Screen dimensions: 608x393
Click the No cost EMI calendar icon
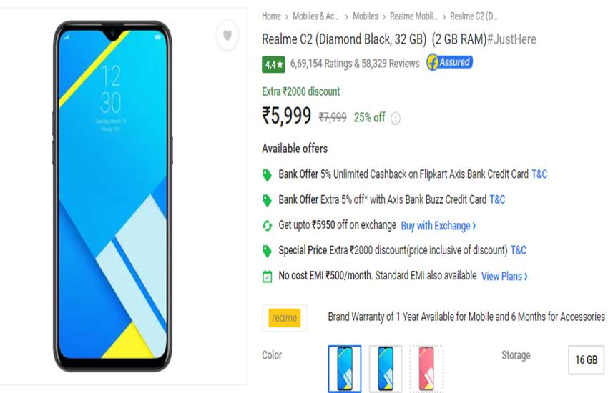(268, 277)
